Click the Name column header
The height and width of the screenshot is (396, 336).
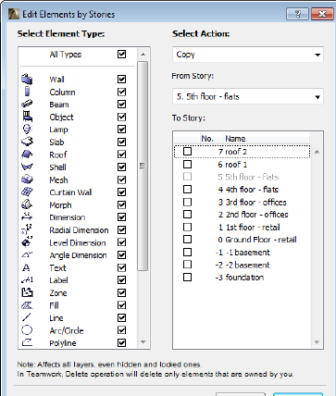pyautogui.click(x=235, y=139)
